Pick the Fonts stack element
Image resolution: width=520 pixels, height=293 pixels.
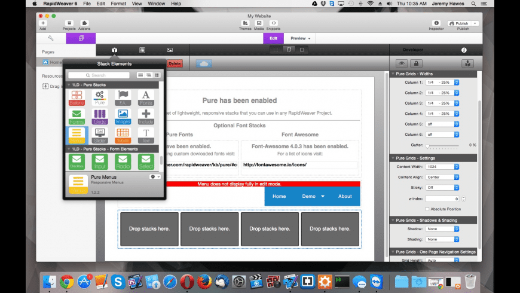coord(146,98)
